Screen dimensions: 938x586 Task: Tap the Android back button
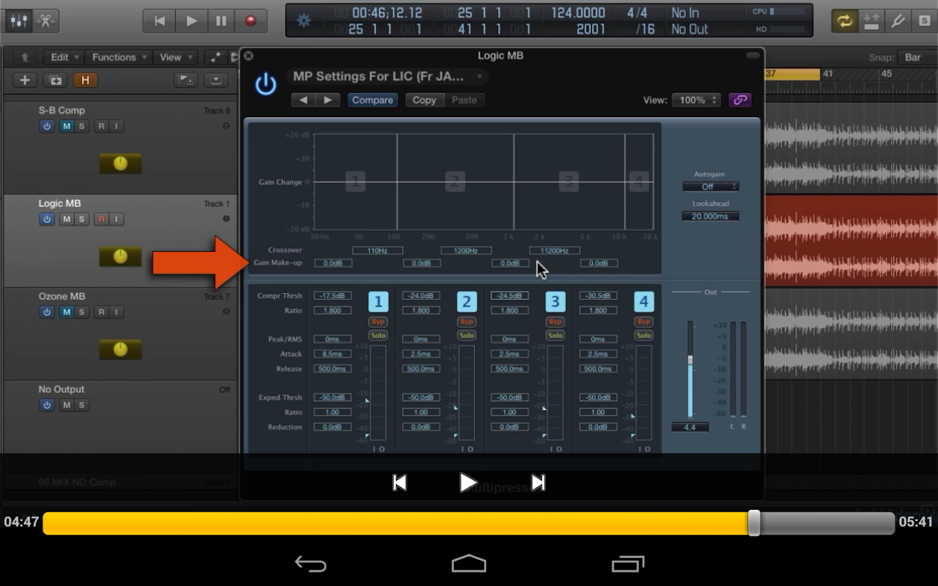click(311, 564)
